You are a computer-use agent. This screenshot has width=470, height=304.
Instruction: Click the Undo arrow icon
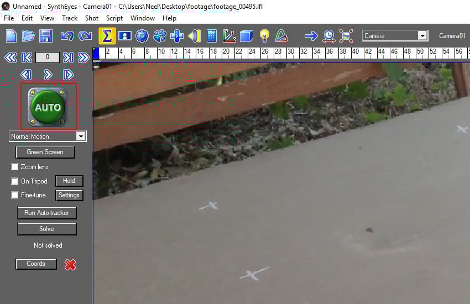click(x=67, y=36)
